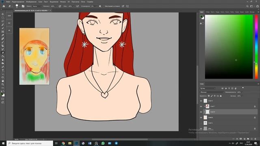Viewport: 260px width, 146px height.
Task: Select the Pen tool
Action: tap(3, 67)
